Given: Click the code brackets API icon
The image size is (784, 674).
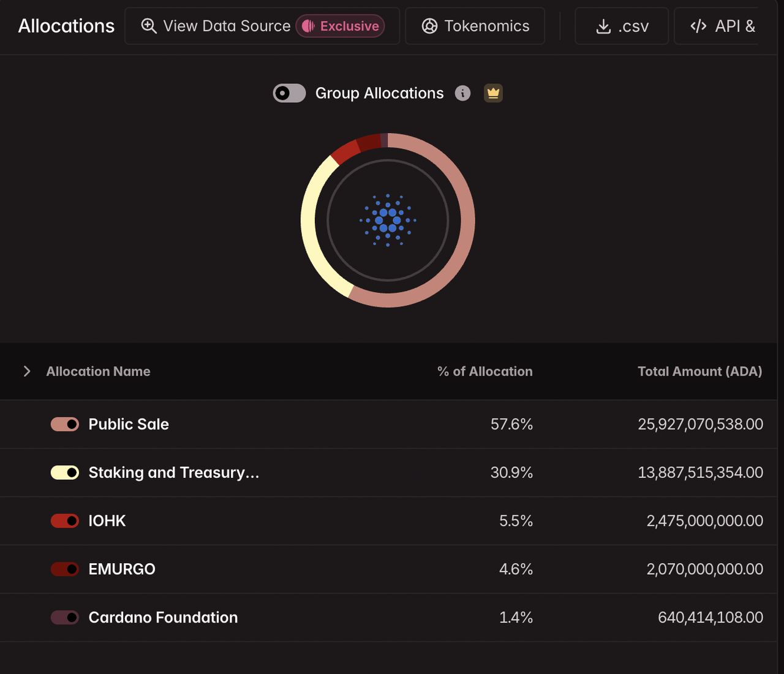Looking at the screenshot, I should click(698, 26).
